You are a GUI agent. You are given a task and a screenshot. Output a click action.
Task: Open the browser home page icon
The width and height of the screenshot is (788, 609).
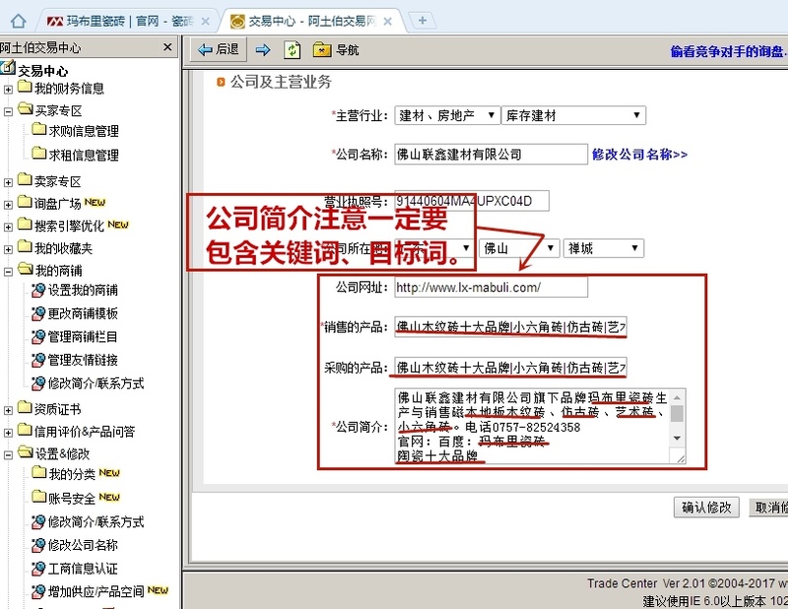coord(19,21)
